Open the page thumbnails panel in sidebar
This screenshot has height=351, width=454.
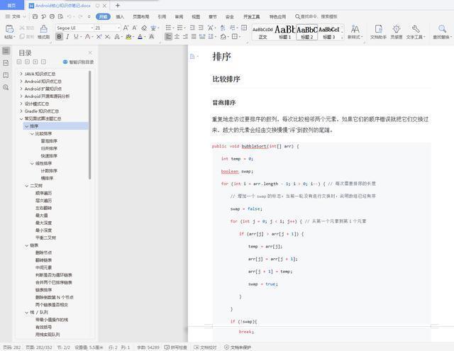tap(6, 63)
